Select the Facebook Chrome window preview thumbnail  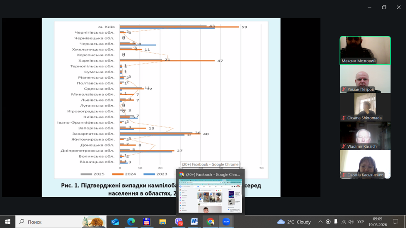click(211, 196)
